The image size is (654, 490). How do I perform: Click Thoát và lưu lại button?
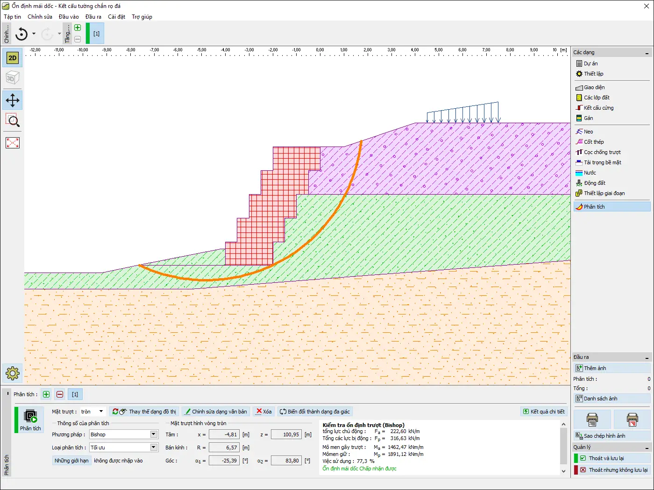(612, 458)
